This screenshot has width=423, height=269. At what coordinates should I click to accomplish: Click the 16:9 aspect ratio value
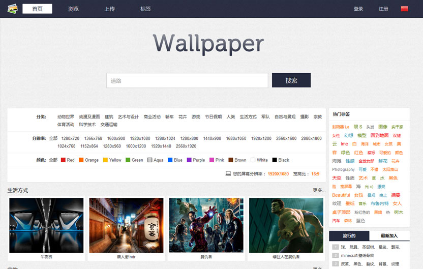tap(315, 174)
